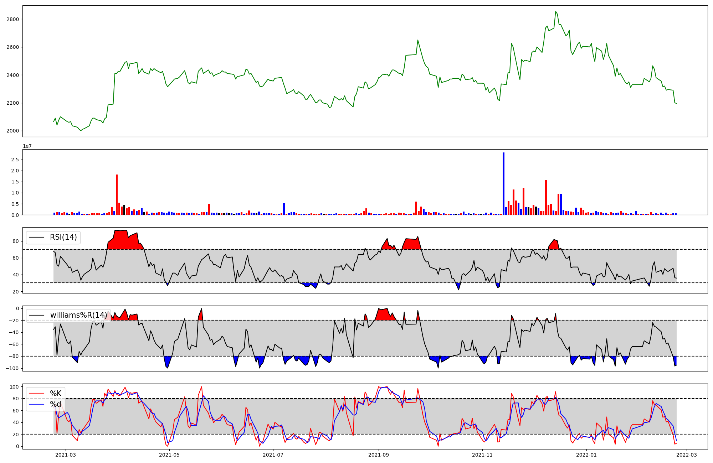Click the 2000 price axis label

13,131
